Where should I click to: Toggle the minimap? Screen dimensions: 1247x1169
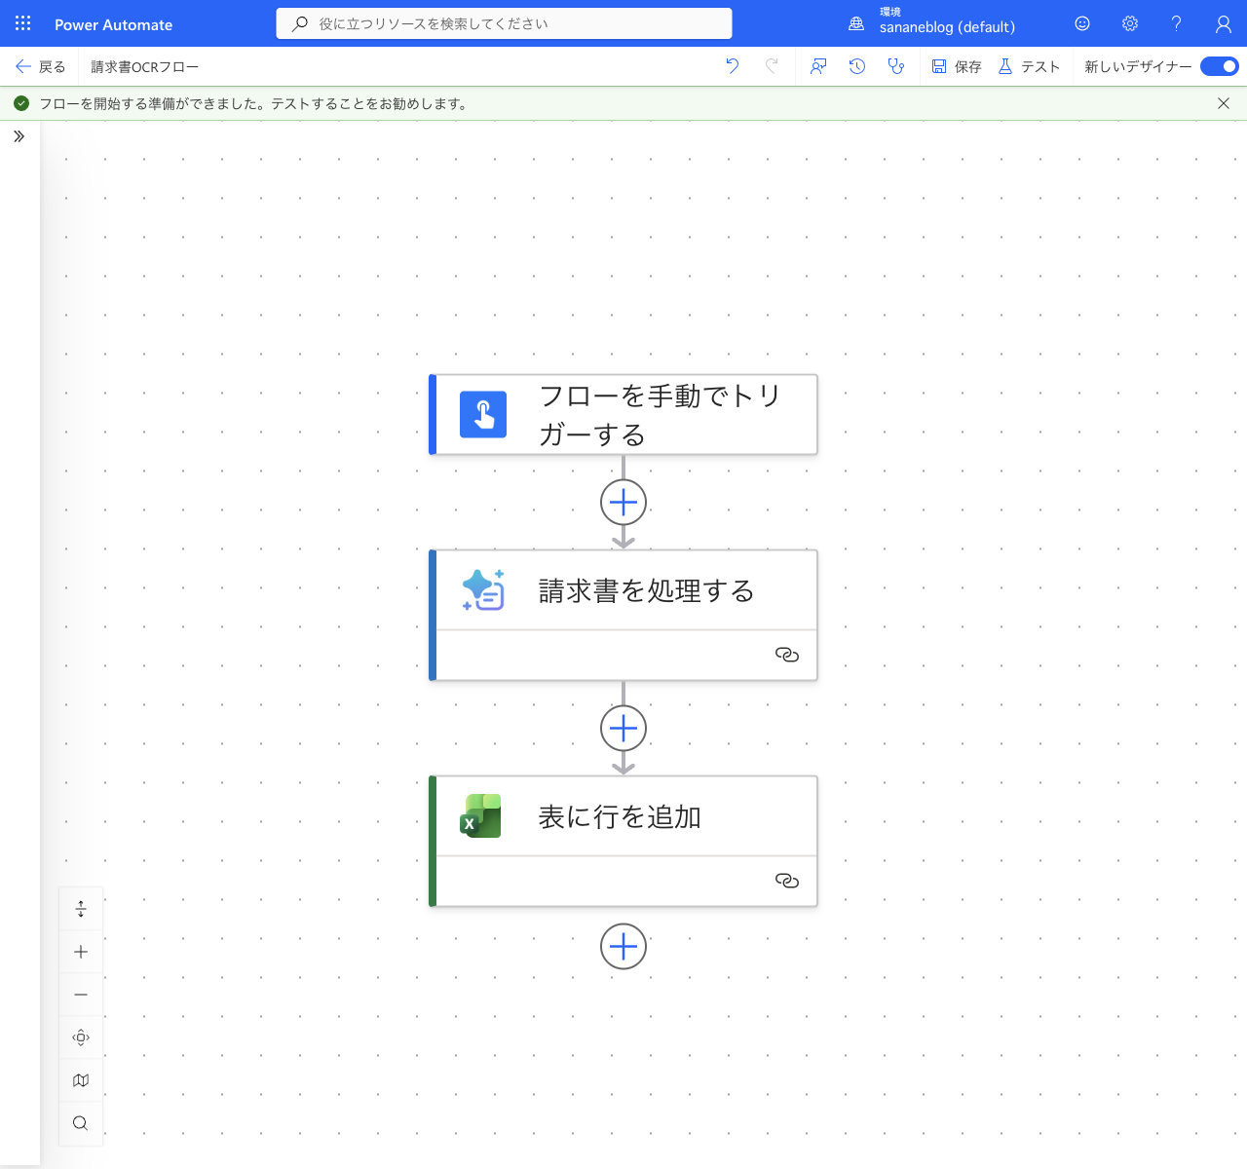[x=81, y=1080]
